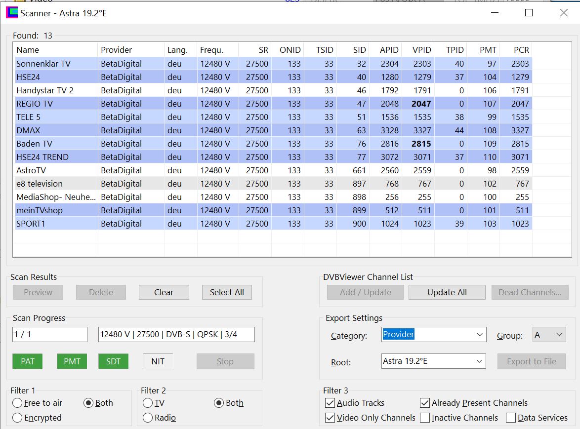Click the green PAT indicator
This screenshot has height=429, width=580.
tap(28, 361)
